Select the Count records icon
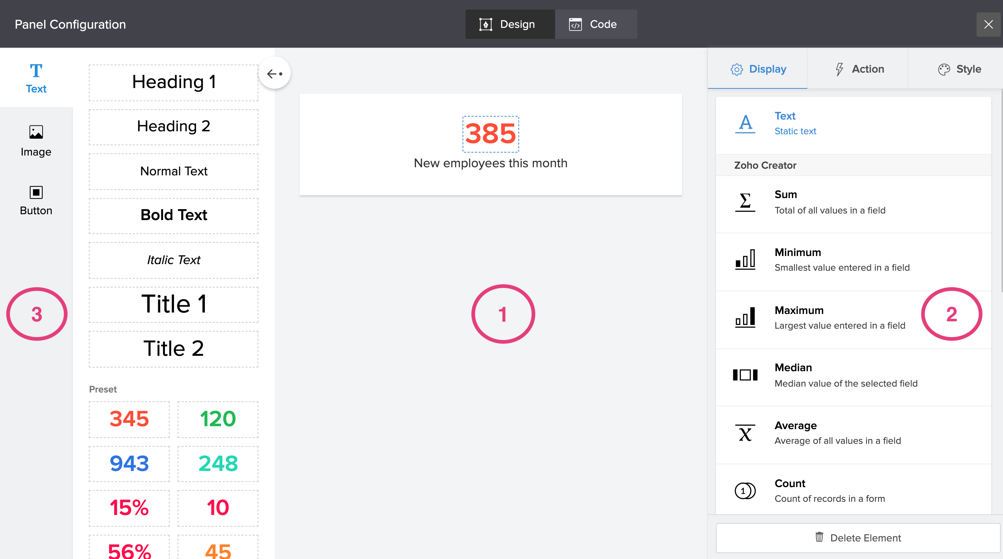1003x559 pixels. pos(745,490)
